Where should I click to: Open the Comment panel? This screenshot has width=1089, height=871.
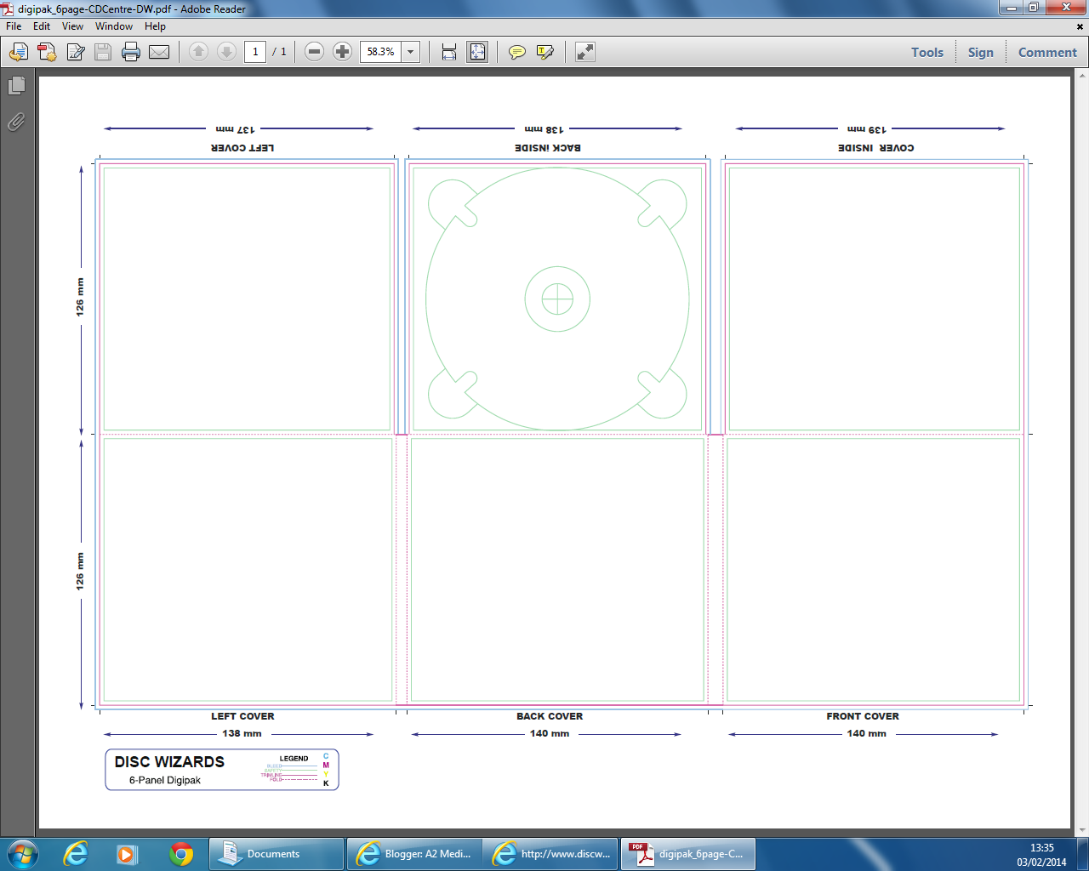(1047, 52)
